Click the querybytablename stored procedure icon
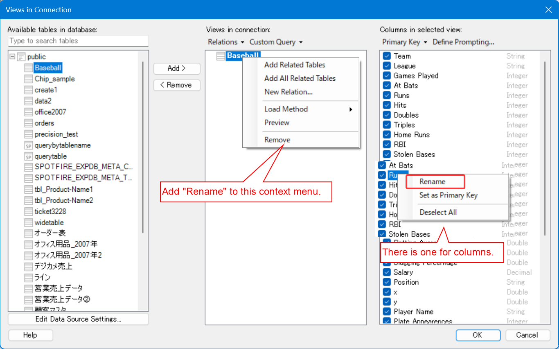The height and width of the screenshot is (349, 559). 28,145
